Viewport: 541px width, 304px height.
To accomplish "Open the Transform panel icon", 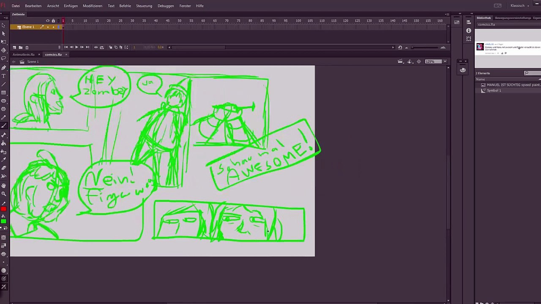I will [469, 39].
